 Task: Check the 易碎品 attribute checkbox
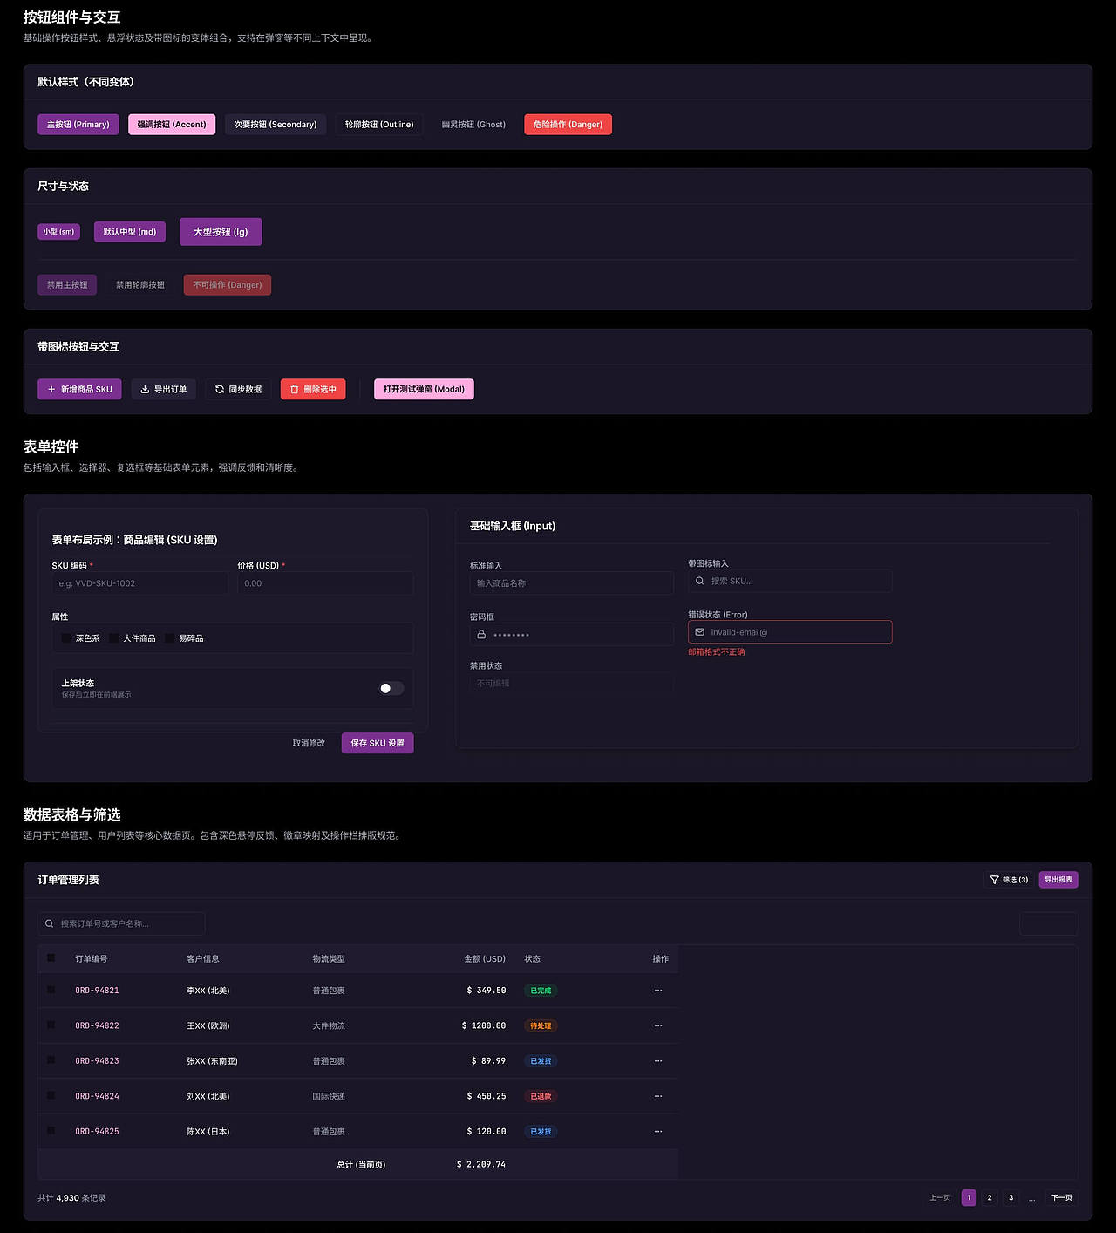pos(170,638)
